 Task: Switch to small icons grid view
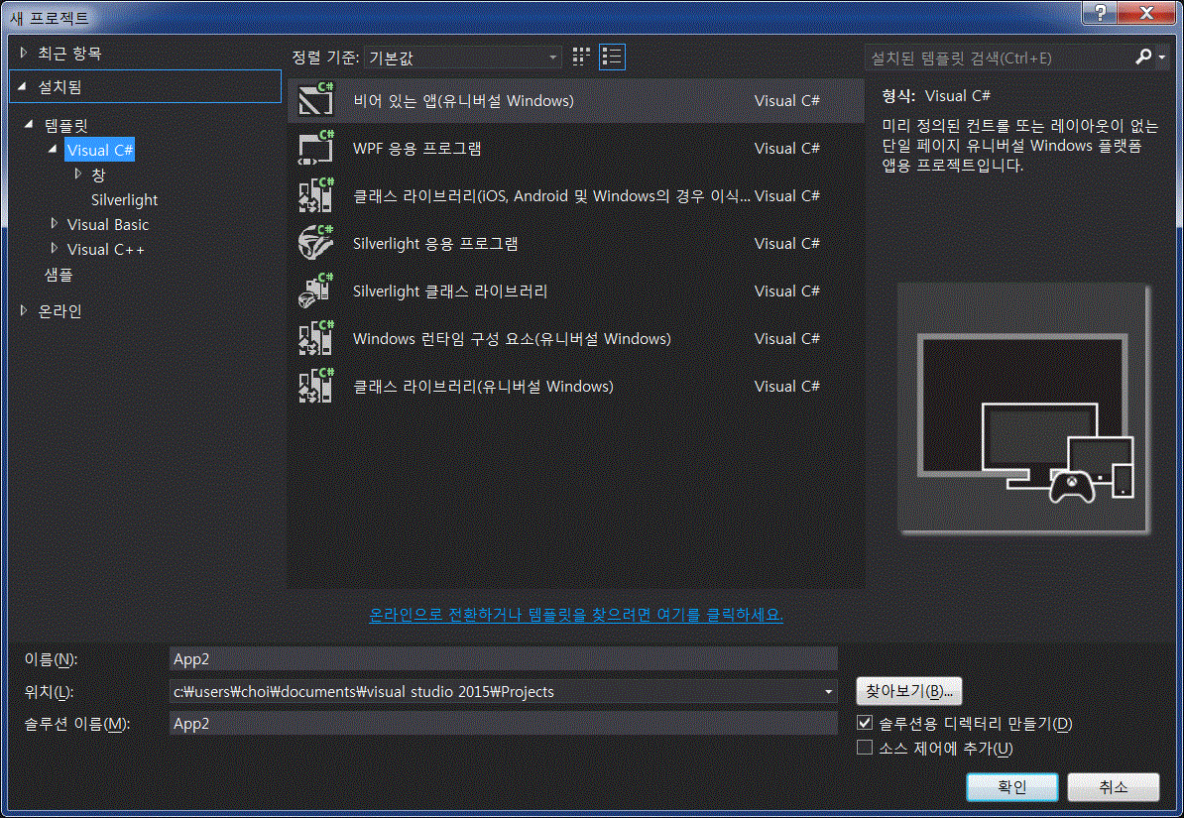pyautogui.click(x=581, y=57)
